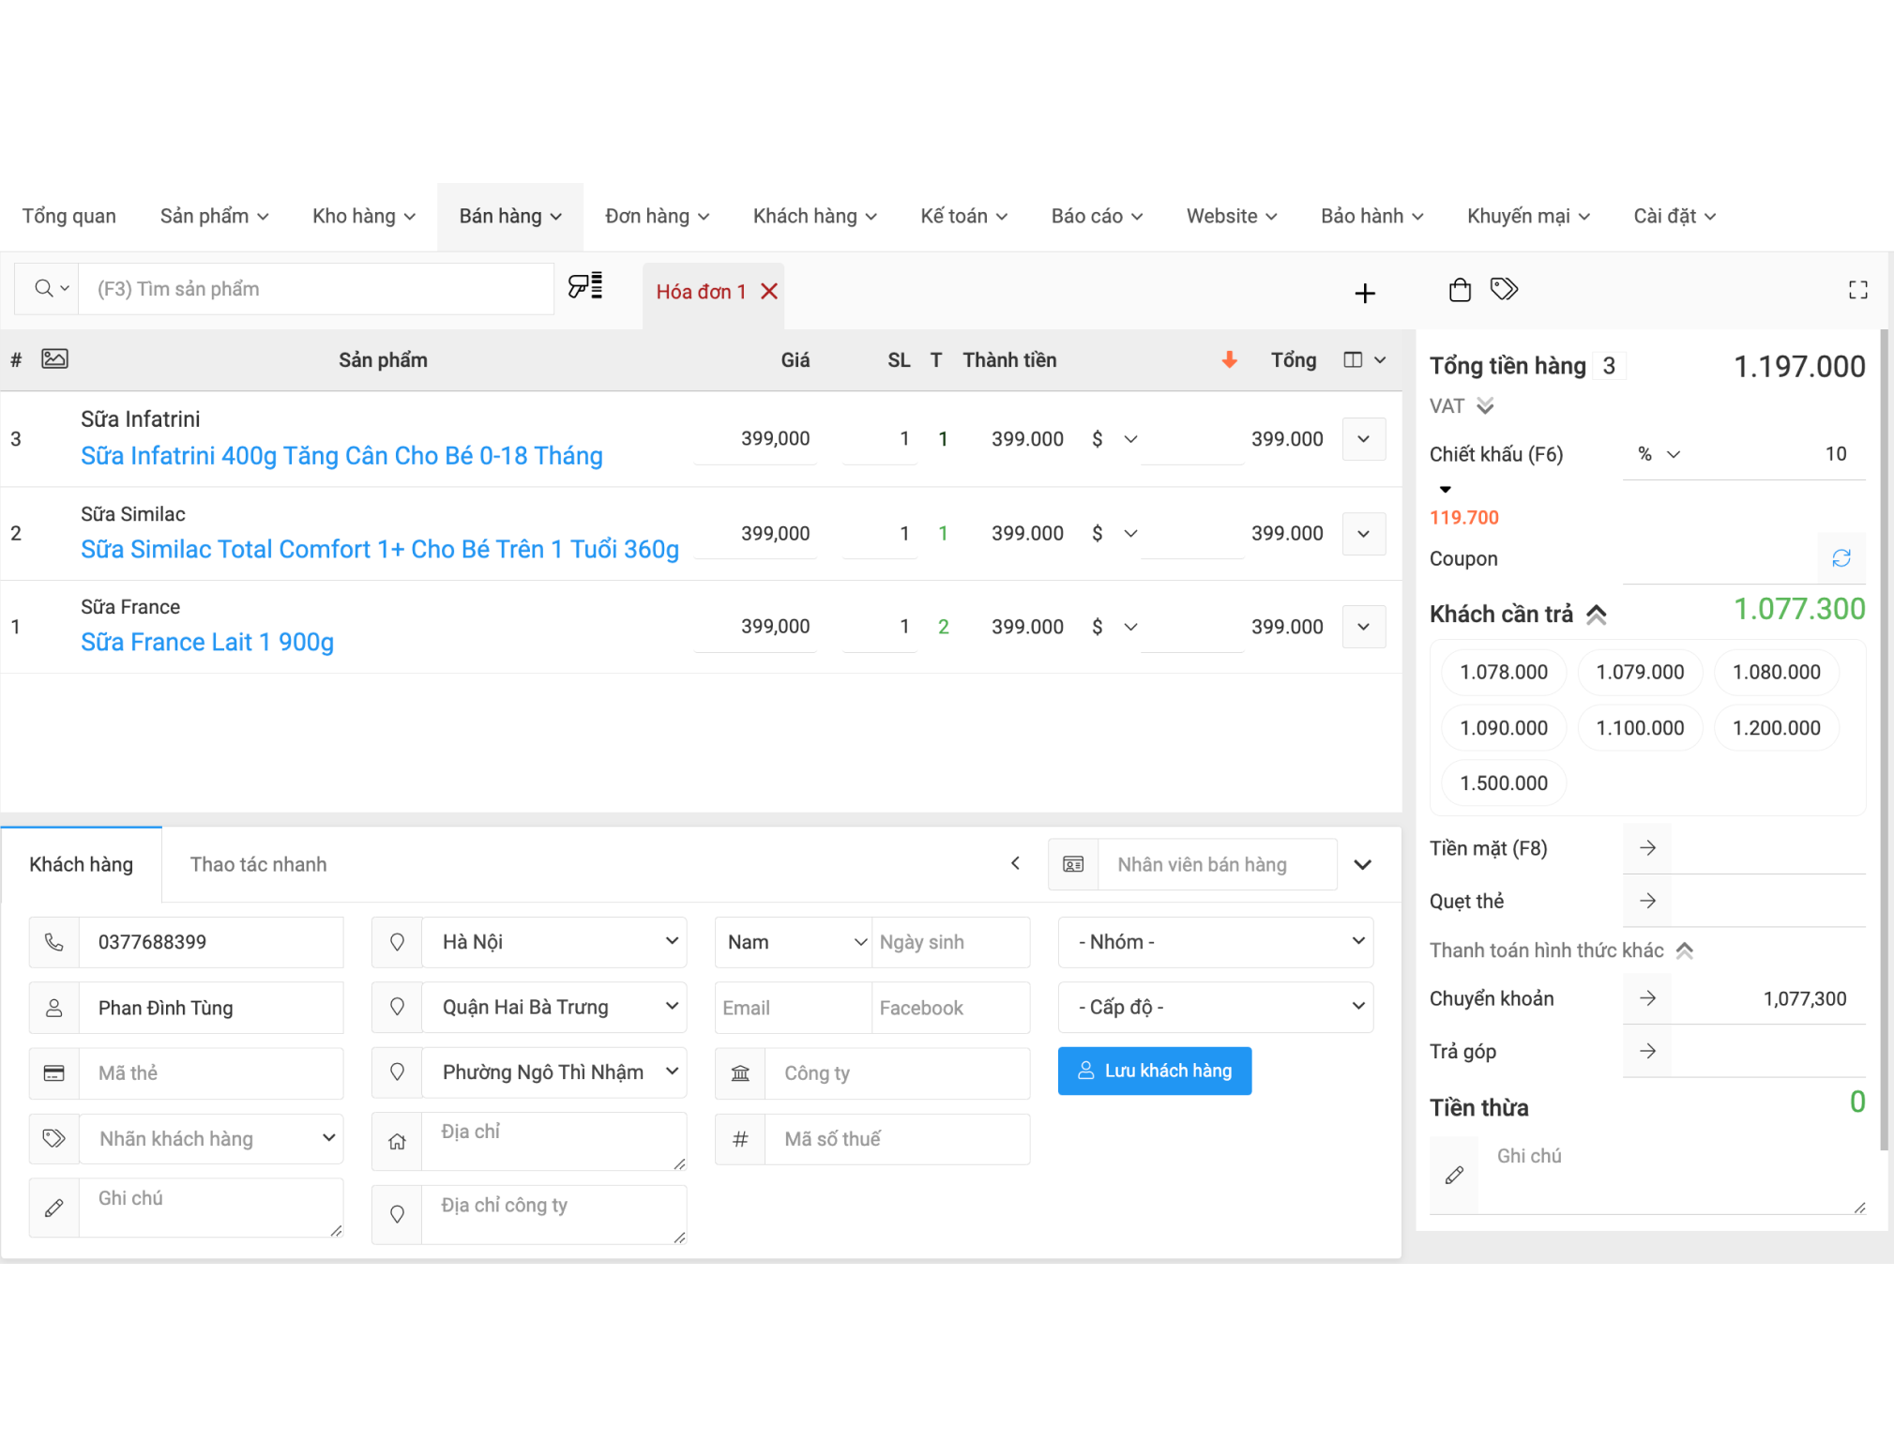Click arrow next to Quẹt thẻ
The height and width of the screenshot is (1444, 1894).
(x=1647, y=901)
